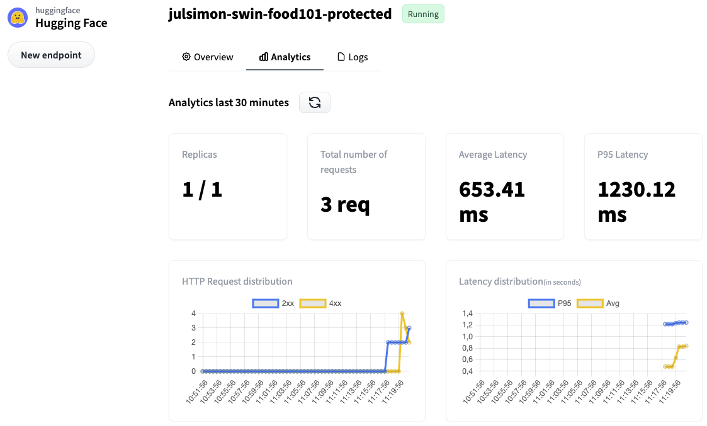Refresh analytics with the reload icon
This screenshot has height=426, width=707.
(x=315, y=102)
